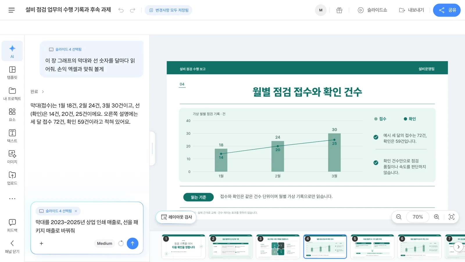Open the AI panel in sidebar

[12, 51]
